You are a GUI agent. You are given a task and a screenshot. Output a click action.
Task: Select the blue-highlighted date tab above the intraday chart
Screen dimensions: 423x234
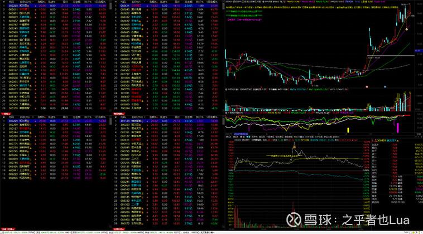[x=241, y=134]
